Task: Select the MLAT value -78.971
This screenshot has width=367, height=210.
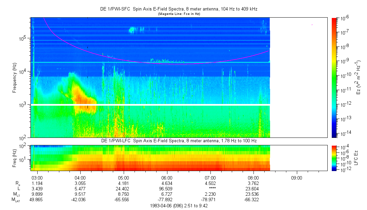Action: pos(210,200)
